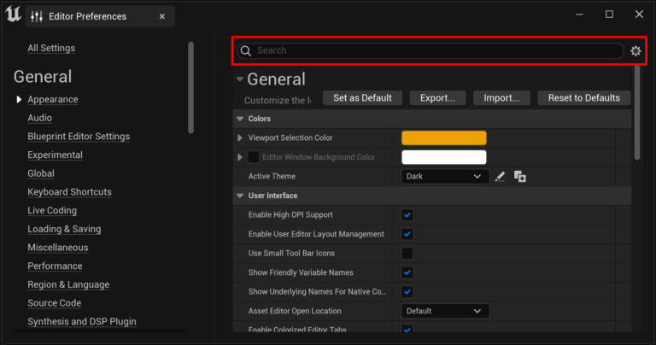
Task: Click the settings gear next to search
Action: click(x=635, y=51)
